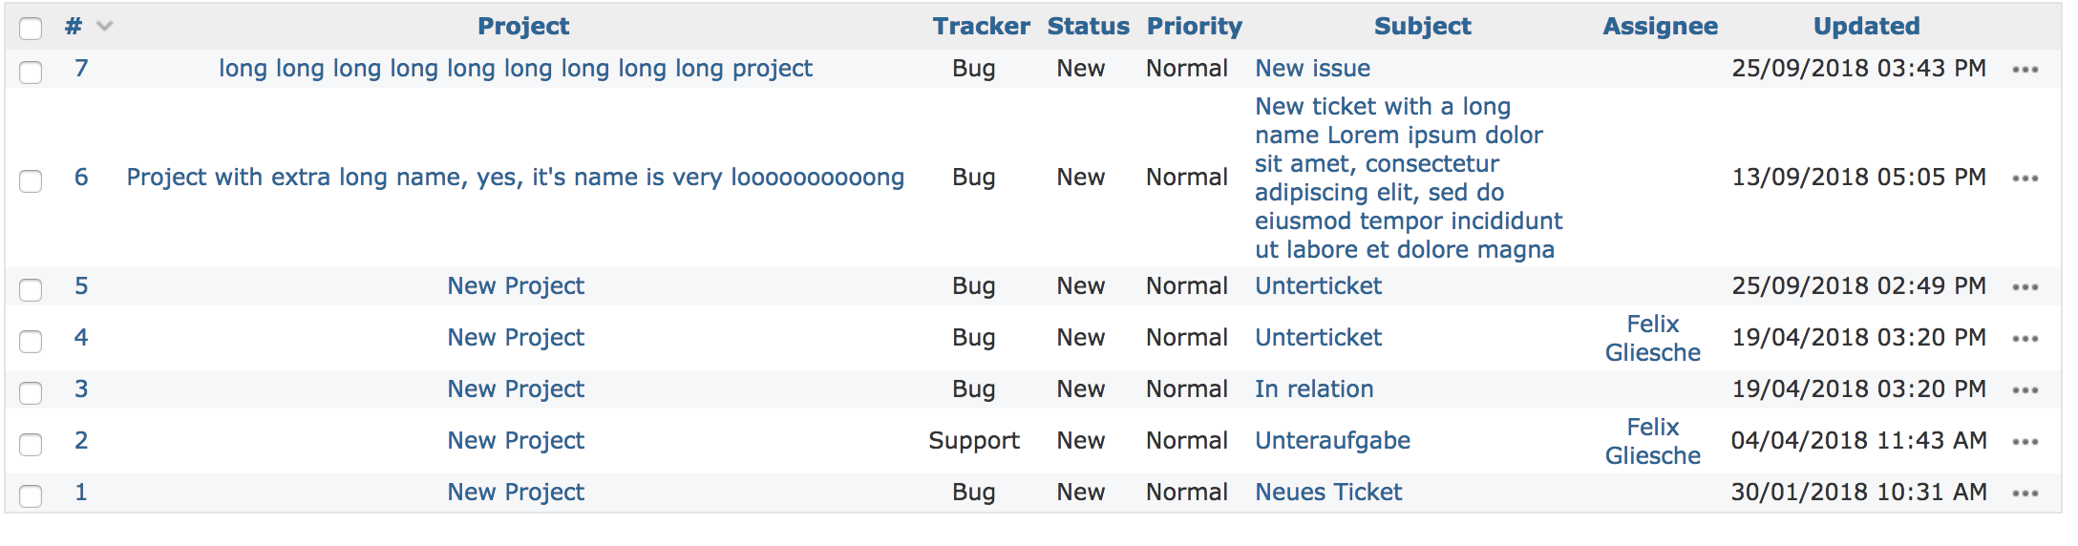Open actions ellipsis for issue 4
Viewport: 2078px width, 546px height.
pyautogui.click(x=2025, y=339)
